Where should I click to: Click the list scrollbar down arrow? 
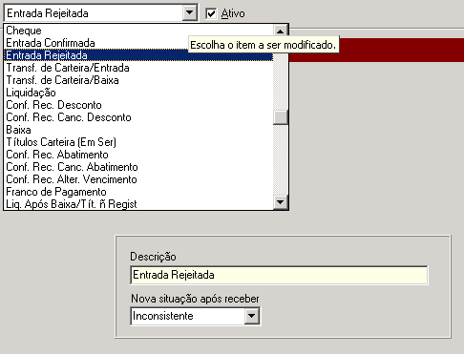pos(281,201)
